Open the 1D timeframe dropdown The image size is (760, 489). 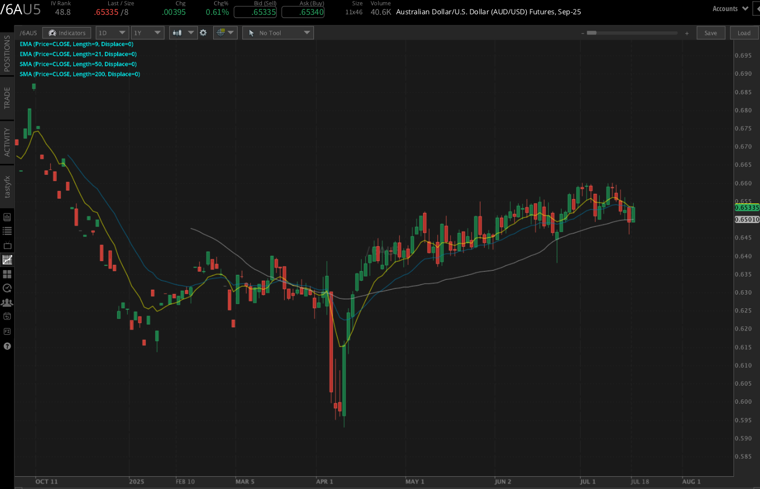pyautogui.click(x=112, y=32)
